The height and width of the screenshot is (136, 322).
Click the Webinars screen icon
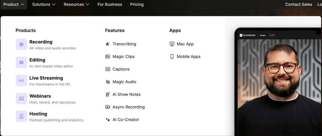[21, 98]
